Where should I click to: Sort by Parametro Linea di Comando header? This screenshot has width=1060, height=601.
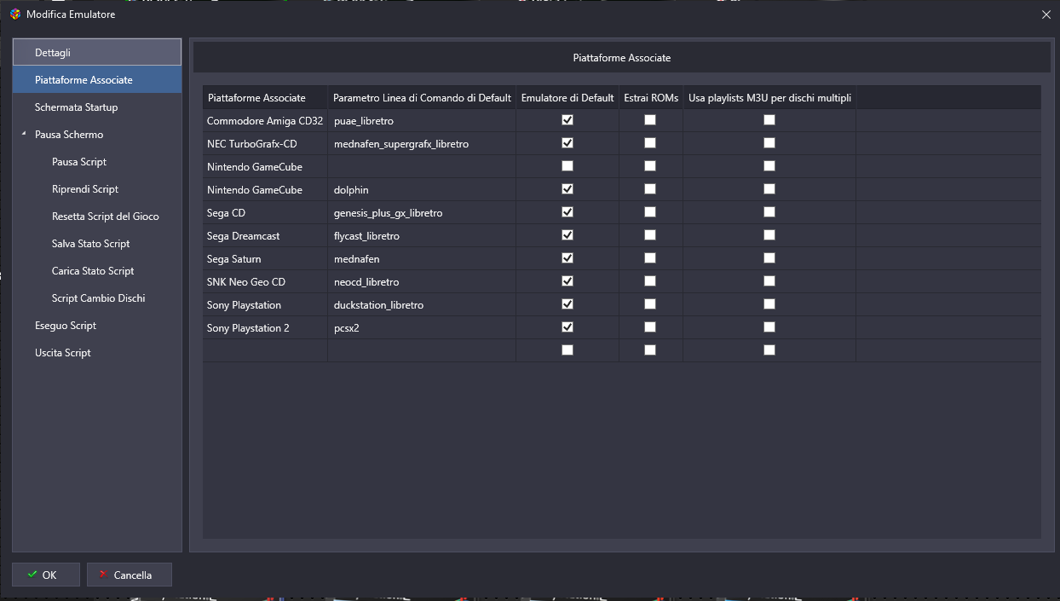pyautogui.click(x=422, y=97)
